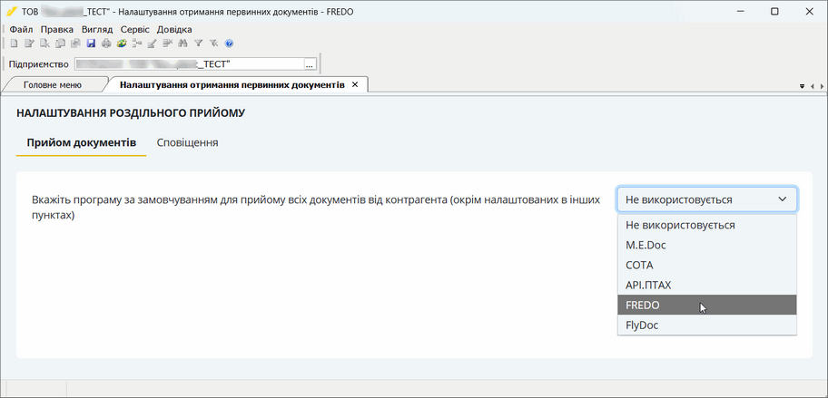Open the Довідка menu
828x398 pixels.
click(174, 30)
